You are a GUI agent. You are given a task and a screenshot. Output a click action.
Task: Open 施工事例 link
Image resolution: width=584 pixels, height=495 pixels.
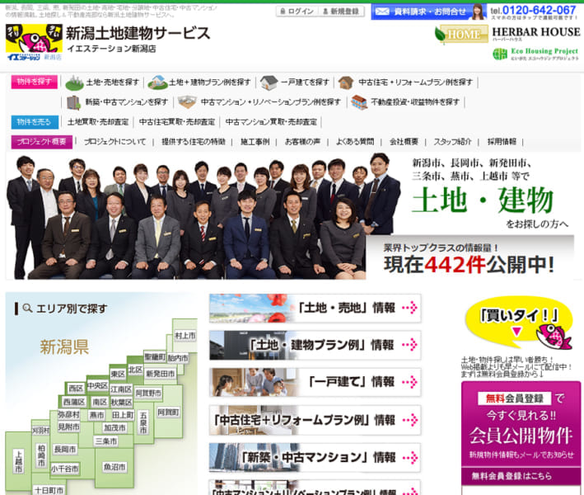(255, 142)
